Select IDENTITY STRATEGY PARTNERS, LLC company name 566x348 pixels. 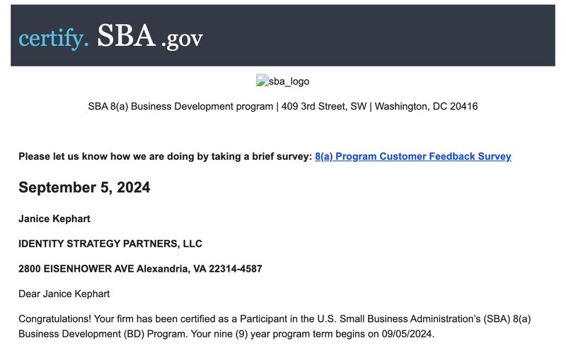110,244
